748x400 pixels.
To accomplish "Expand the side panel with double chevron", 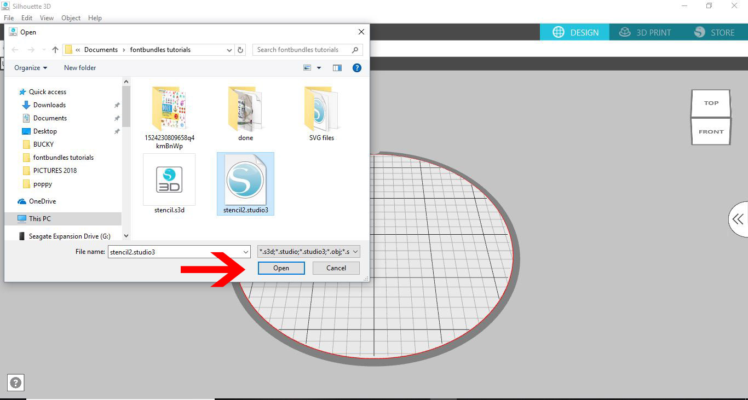I will pos(738,219).
